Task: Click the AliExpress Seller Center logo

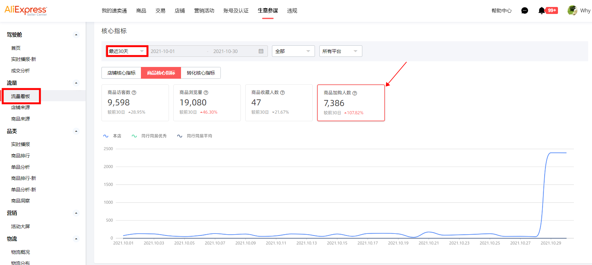Action: [26, 10]
